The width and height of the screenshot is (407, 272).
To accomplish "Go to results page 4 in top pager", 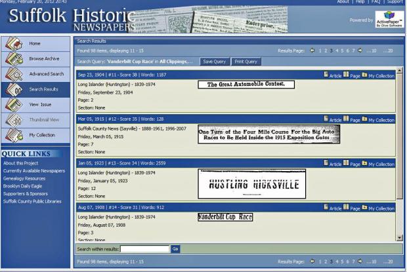I will coord(337,50).
